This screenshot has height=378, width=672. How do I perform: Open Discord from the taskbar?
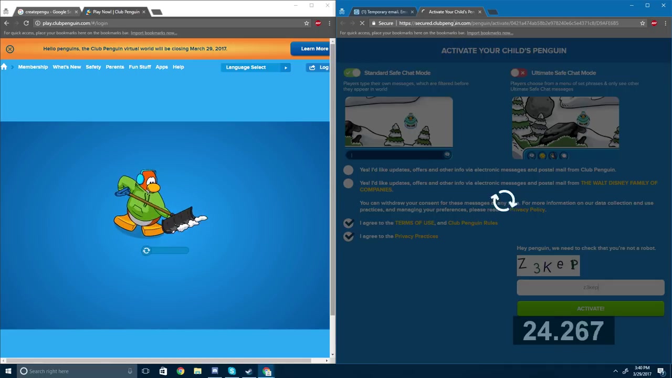click(215, 371)
